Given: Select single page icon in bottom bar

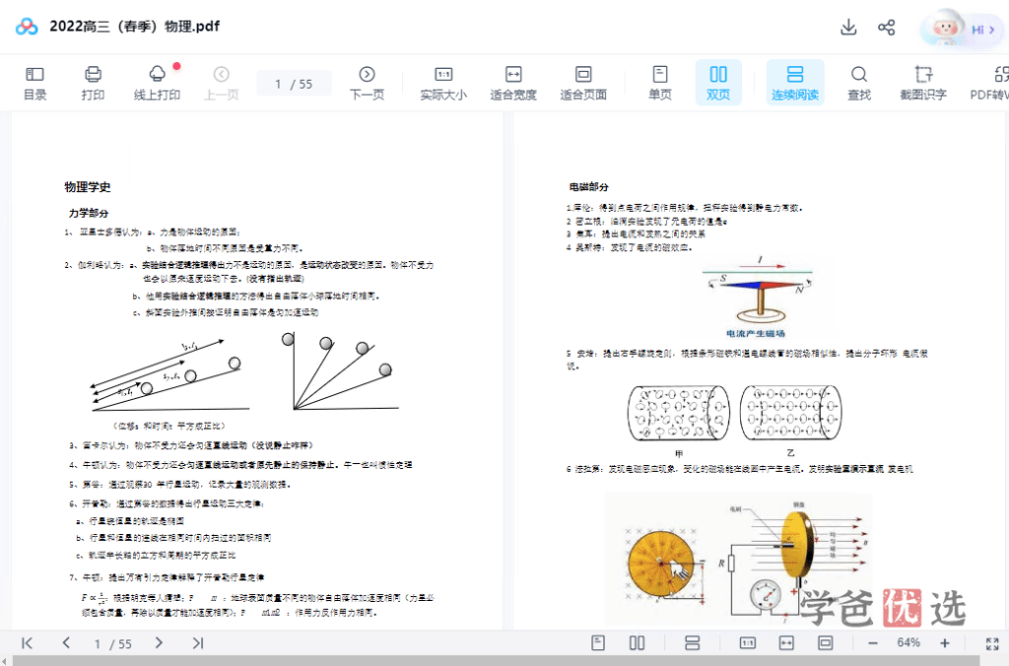Looking at the screenshot, I should [598, 642].
